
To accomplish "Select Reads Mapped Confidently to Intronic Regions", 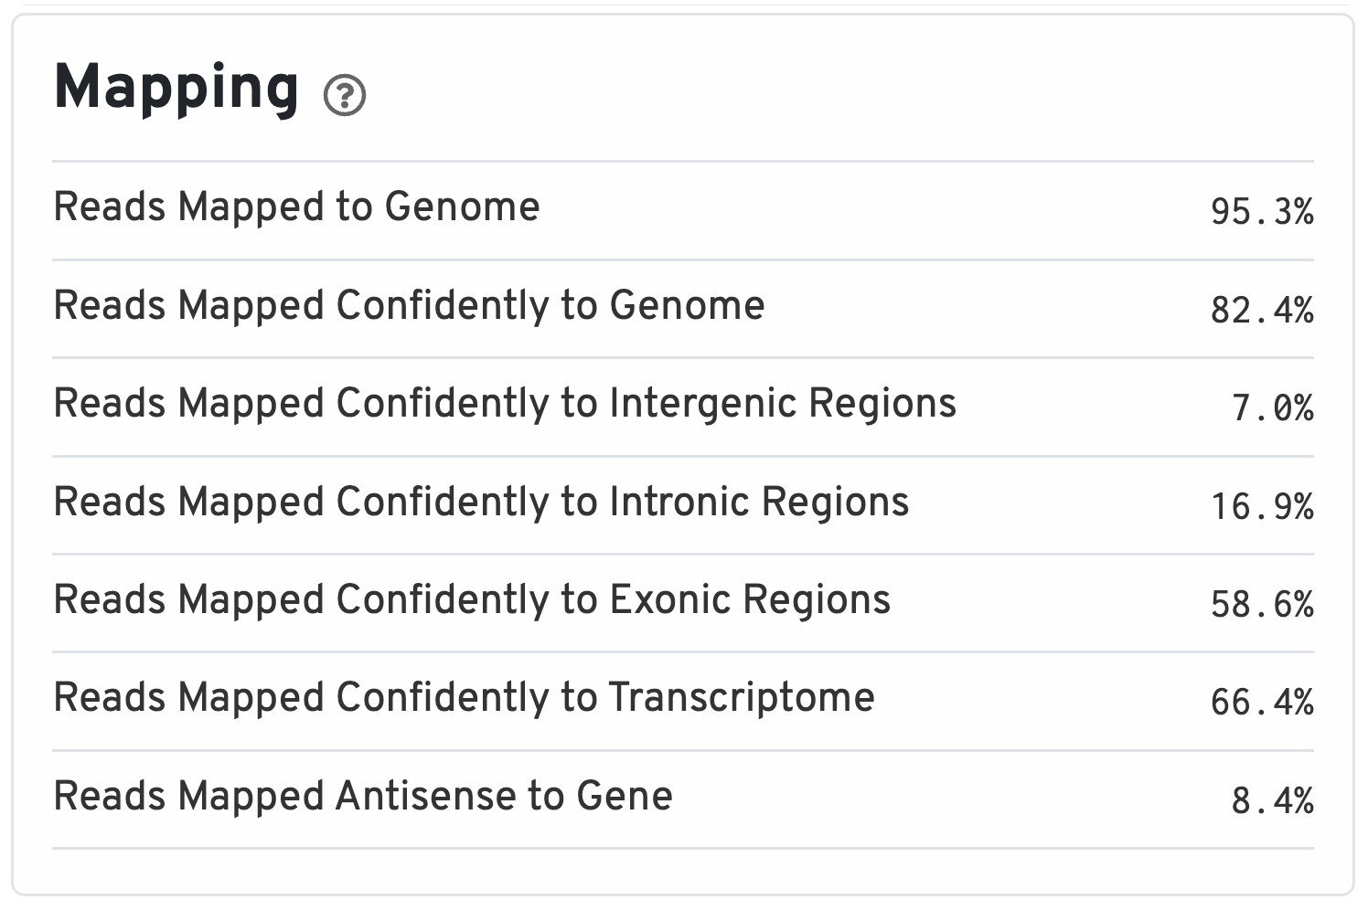I will pyautogui.click(x=481, y=503).
